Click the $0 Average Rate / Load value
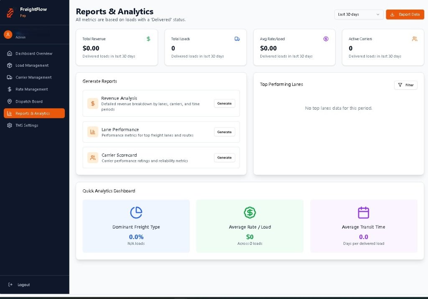This screenshot has height=299, width=428. point(250,236)
